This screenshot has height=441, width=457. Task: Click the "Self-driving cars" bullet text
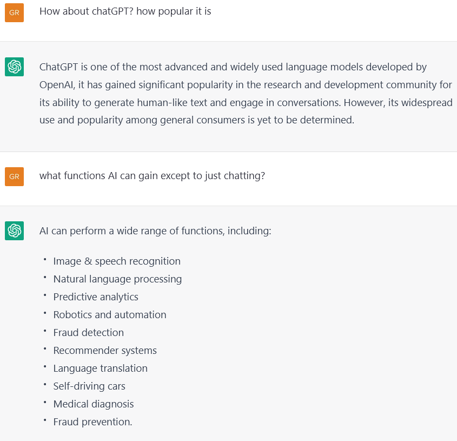(89, 386)
